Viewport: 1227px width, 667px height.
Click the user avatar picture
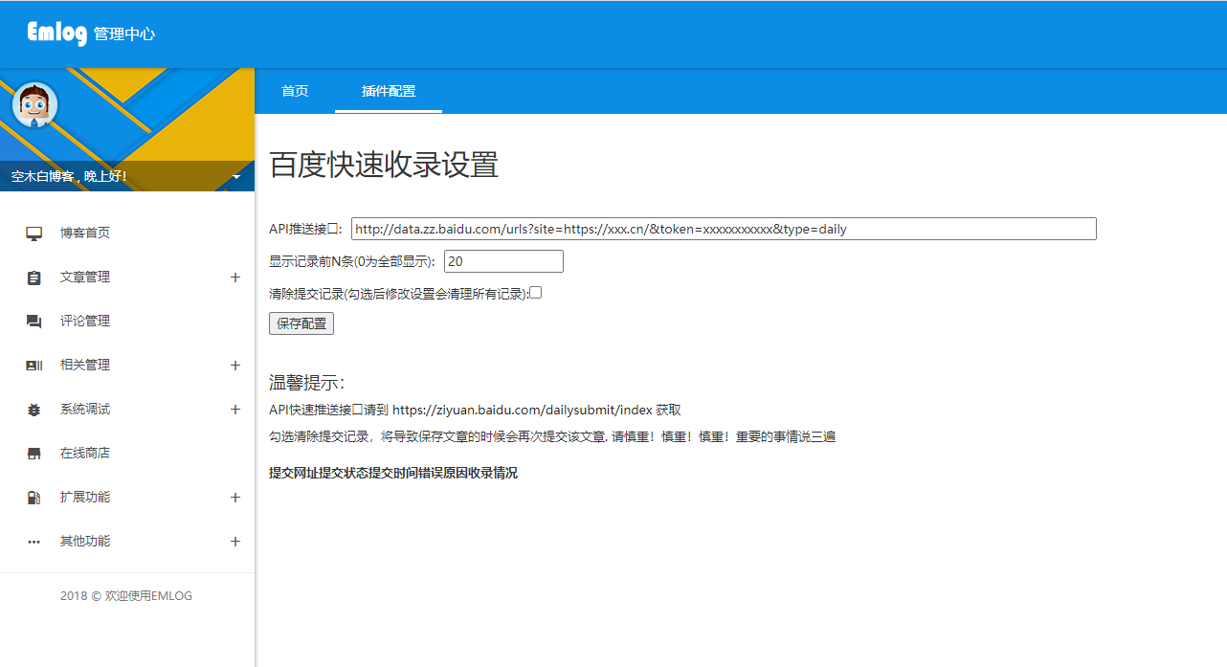[x=33, y=105]
